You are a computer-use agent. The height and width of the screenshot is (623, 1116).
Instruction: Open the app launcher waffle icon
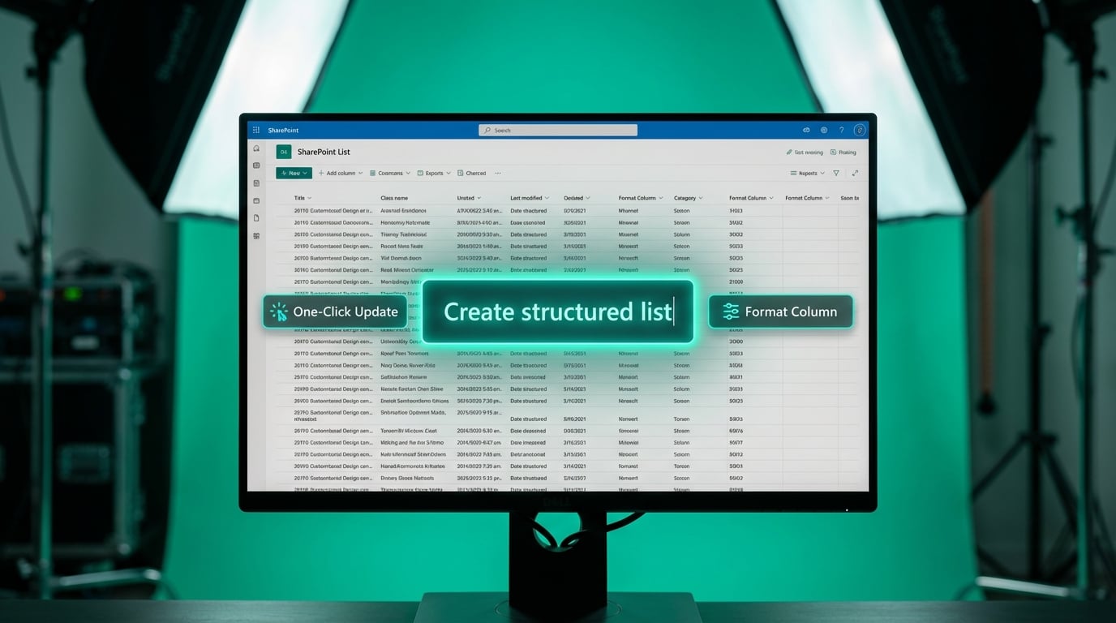256,130
